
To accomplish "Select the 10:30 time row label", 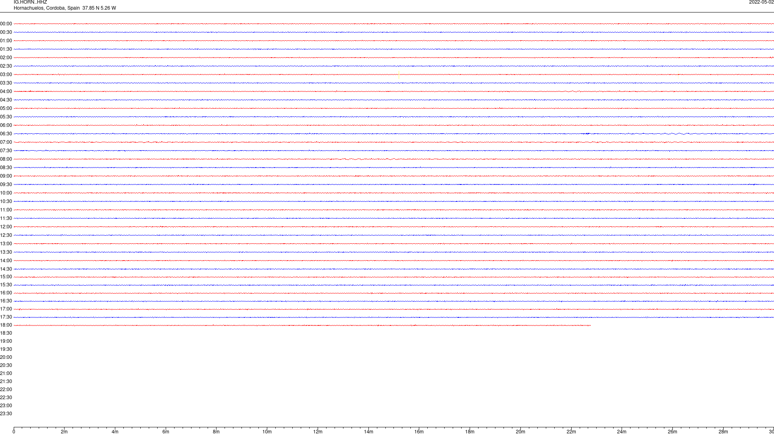I will (6, 201).
